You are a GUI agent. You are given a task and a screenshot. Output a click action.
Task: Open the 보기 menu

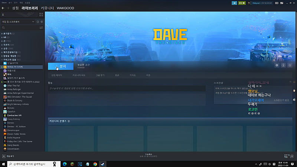(10, 3)
